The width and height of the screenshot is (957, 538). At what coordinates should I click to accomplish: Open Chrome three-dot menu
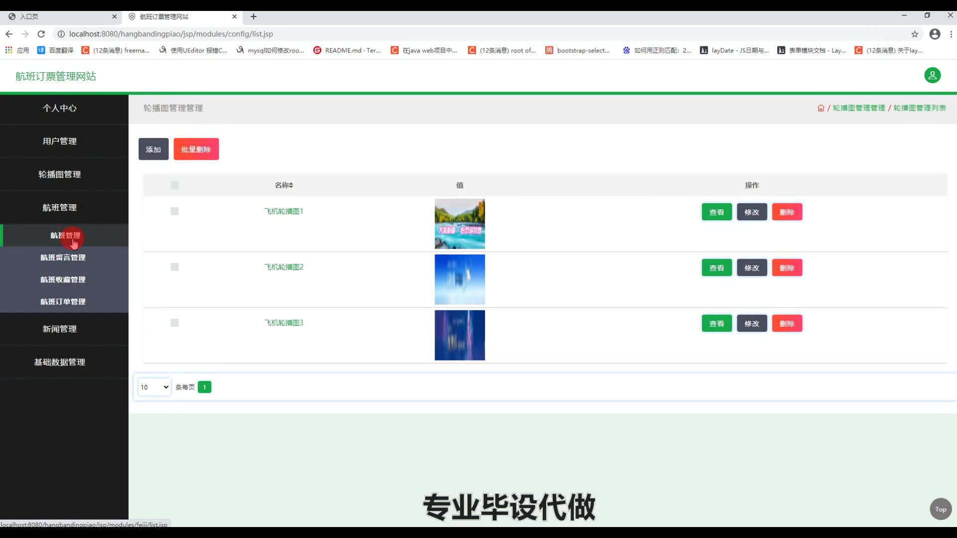pos(951,34)
